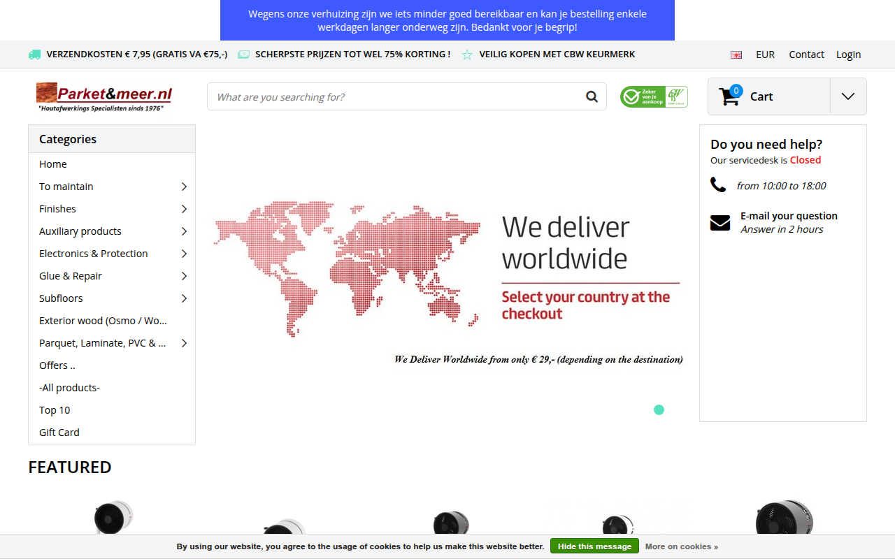The height and width of the screenshot is (559, 895).
Task: Open the EUR currency selector
Action: (765, 55)
